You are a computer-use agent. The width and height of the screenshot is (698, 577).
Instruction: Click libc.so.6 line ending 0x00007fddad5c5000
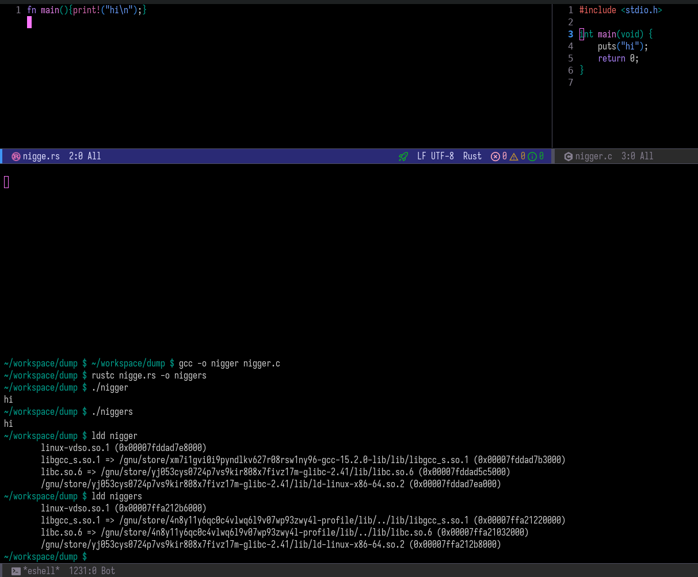click(276, 472)
